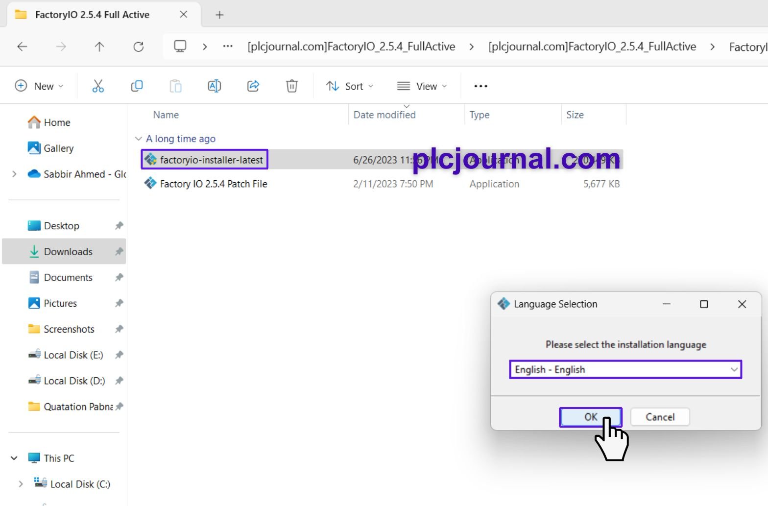Open the Pictures quick access folder
Image resolution: width=768 pixels, height=506 pixels.
52,303
